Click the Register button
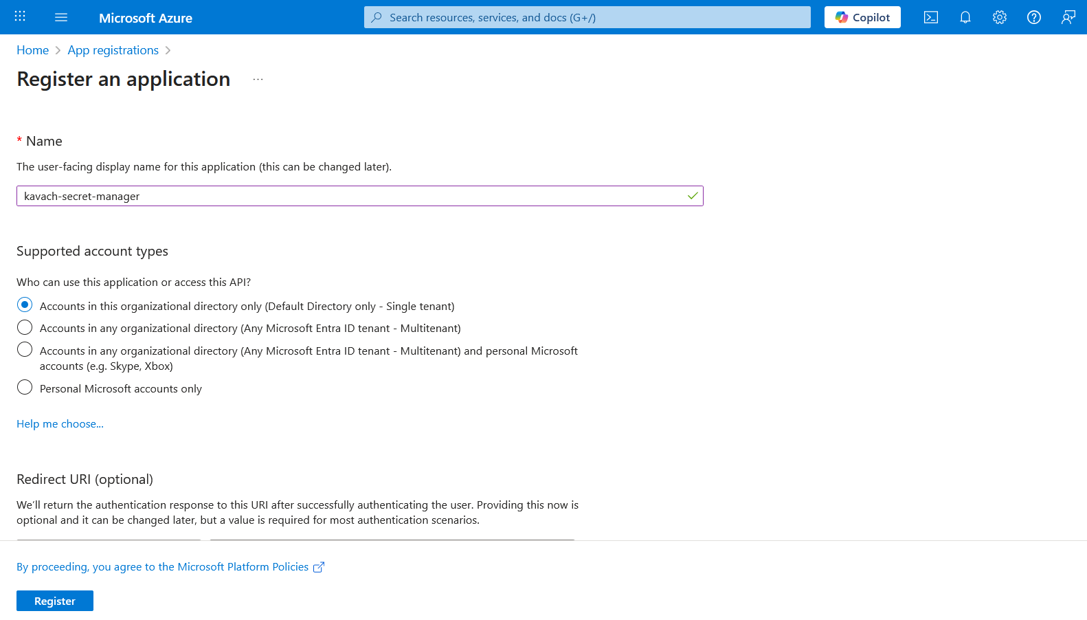 tap(55, 601)
